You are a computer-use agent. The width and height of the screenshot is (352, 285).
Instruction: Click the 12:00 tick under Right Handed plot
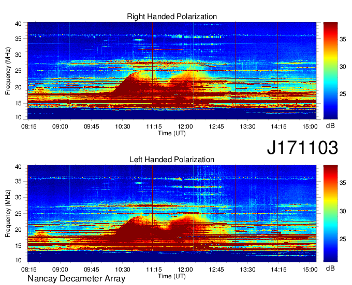tap(185, 126)
